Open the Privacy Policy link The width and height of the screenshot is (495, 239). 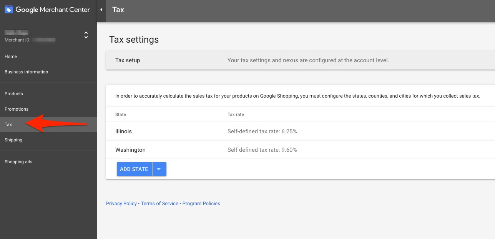[x=121, y=203]
